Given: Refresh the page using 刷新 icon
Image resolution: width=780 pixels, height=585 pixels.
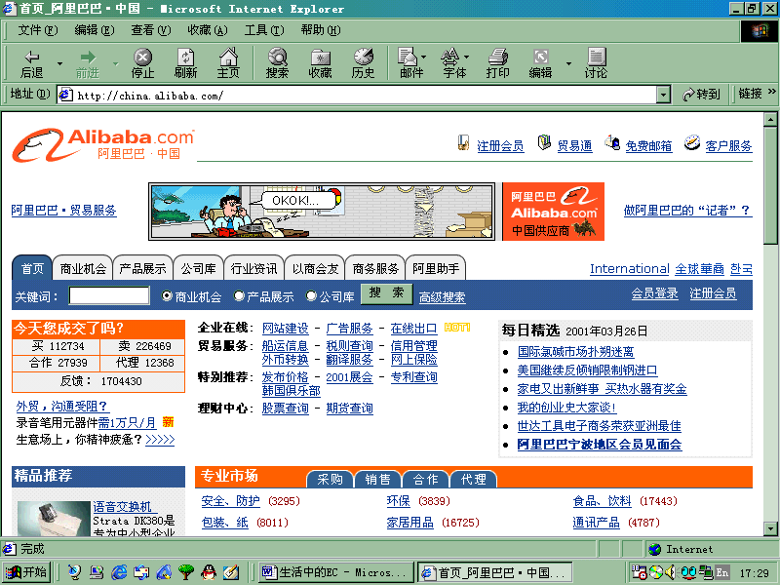Looking at the screenshot, I should coord(185,63).
